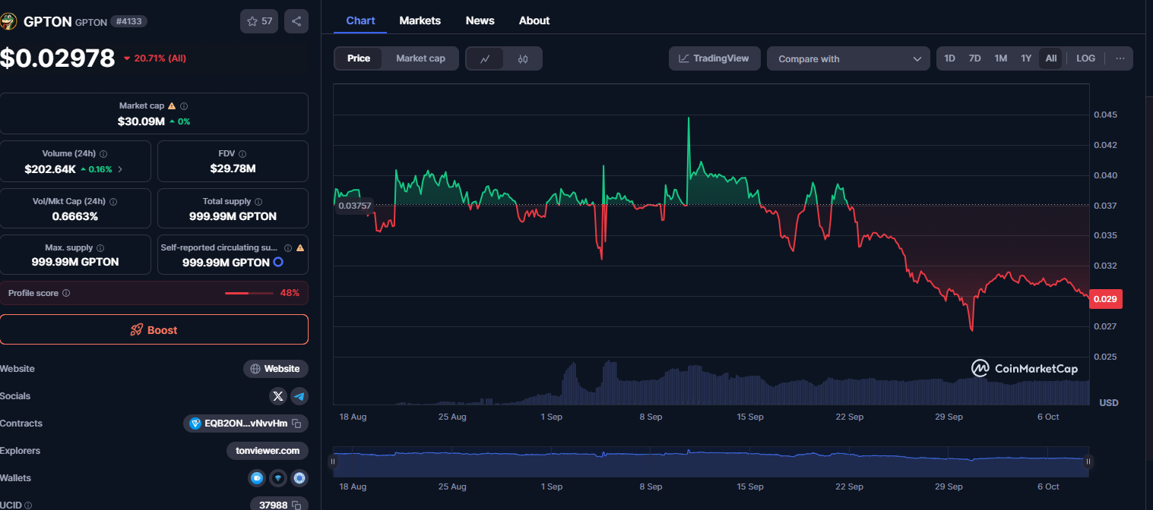The width and height of the screenshot is (1153, 510).
Task: Click the share icon beside the star
Action: tap(296, 21)
